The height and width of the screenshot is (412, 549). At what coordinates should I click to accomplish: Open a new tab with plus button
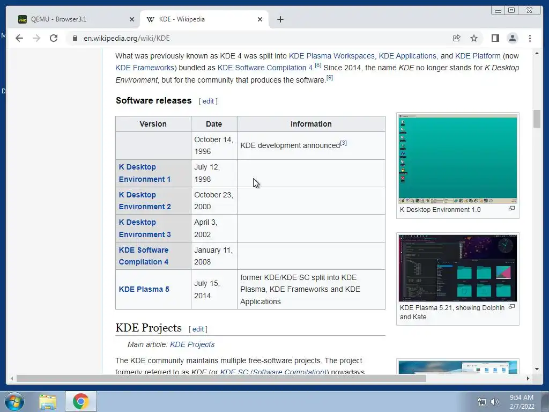coord(280,19)
